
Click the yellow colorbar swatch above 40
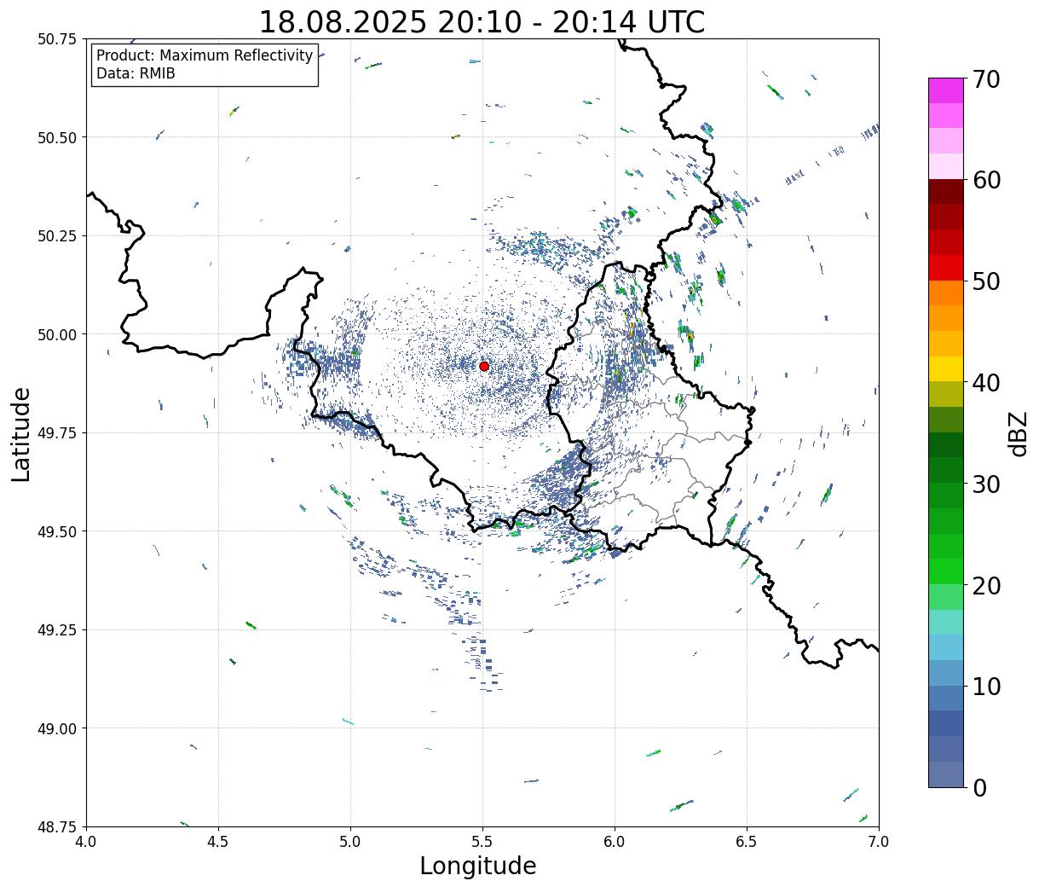[x=946, y=369]
